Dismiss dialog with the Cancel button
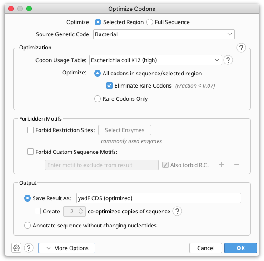This screenshot has height=261, width=264. pos(206,248)
